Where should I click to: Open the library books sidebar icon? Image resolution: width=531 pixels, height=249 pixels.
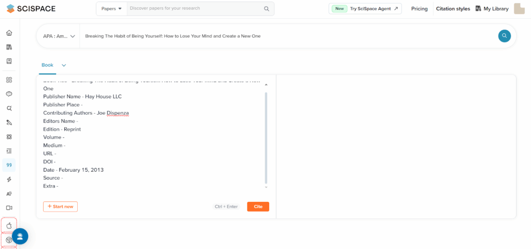click(x=9, y=47)
